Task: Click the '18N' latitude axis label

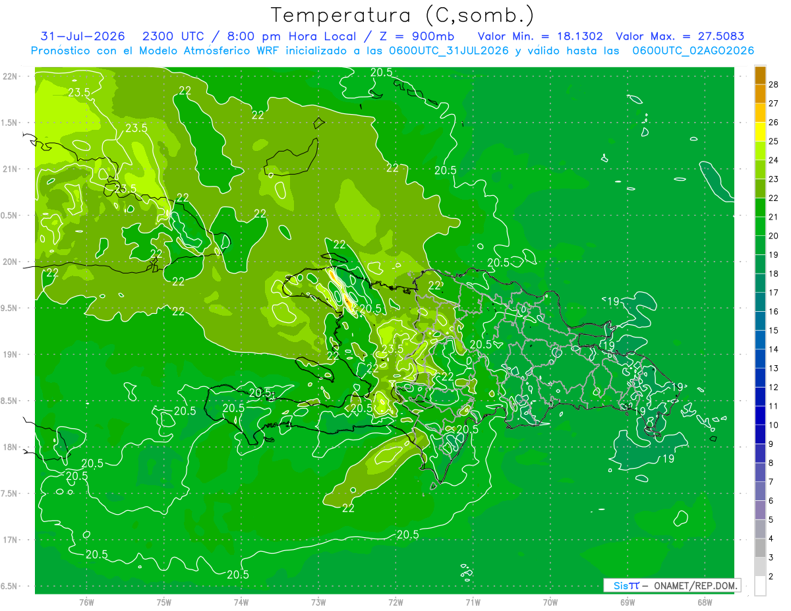Action: [x=10, y=447]
